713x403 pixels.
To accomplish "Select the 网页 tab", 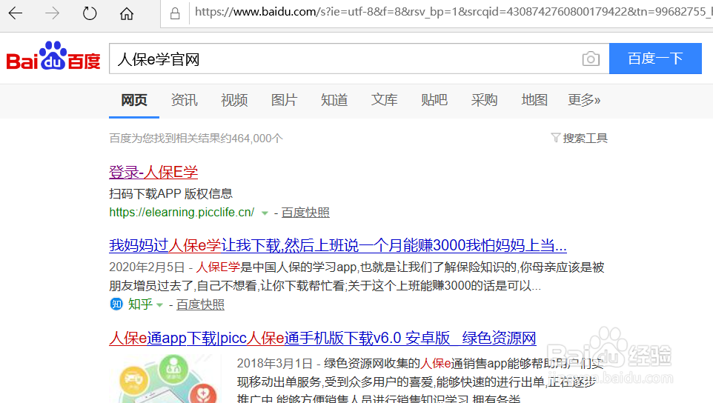I will (134, 100).
